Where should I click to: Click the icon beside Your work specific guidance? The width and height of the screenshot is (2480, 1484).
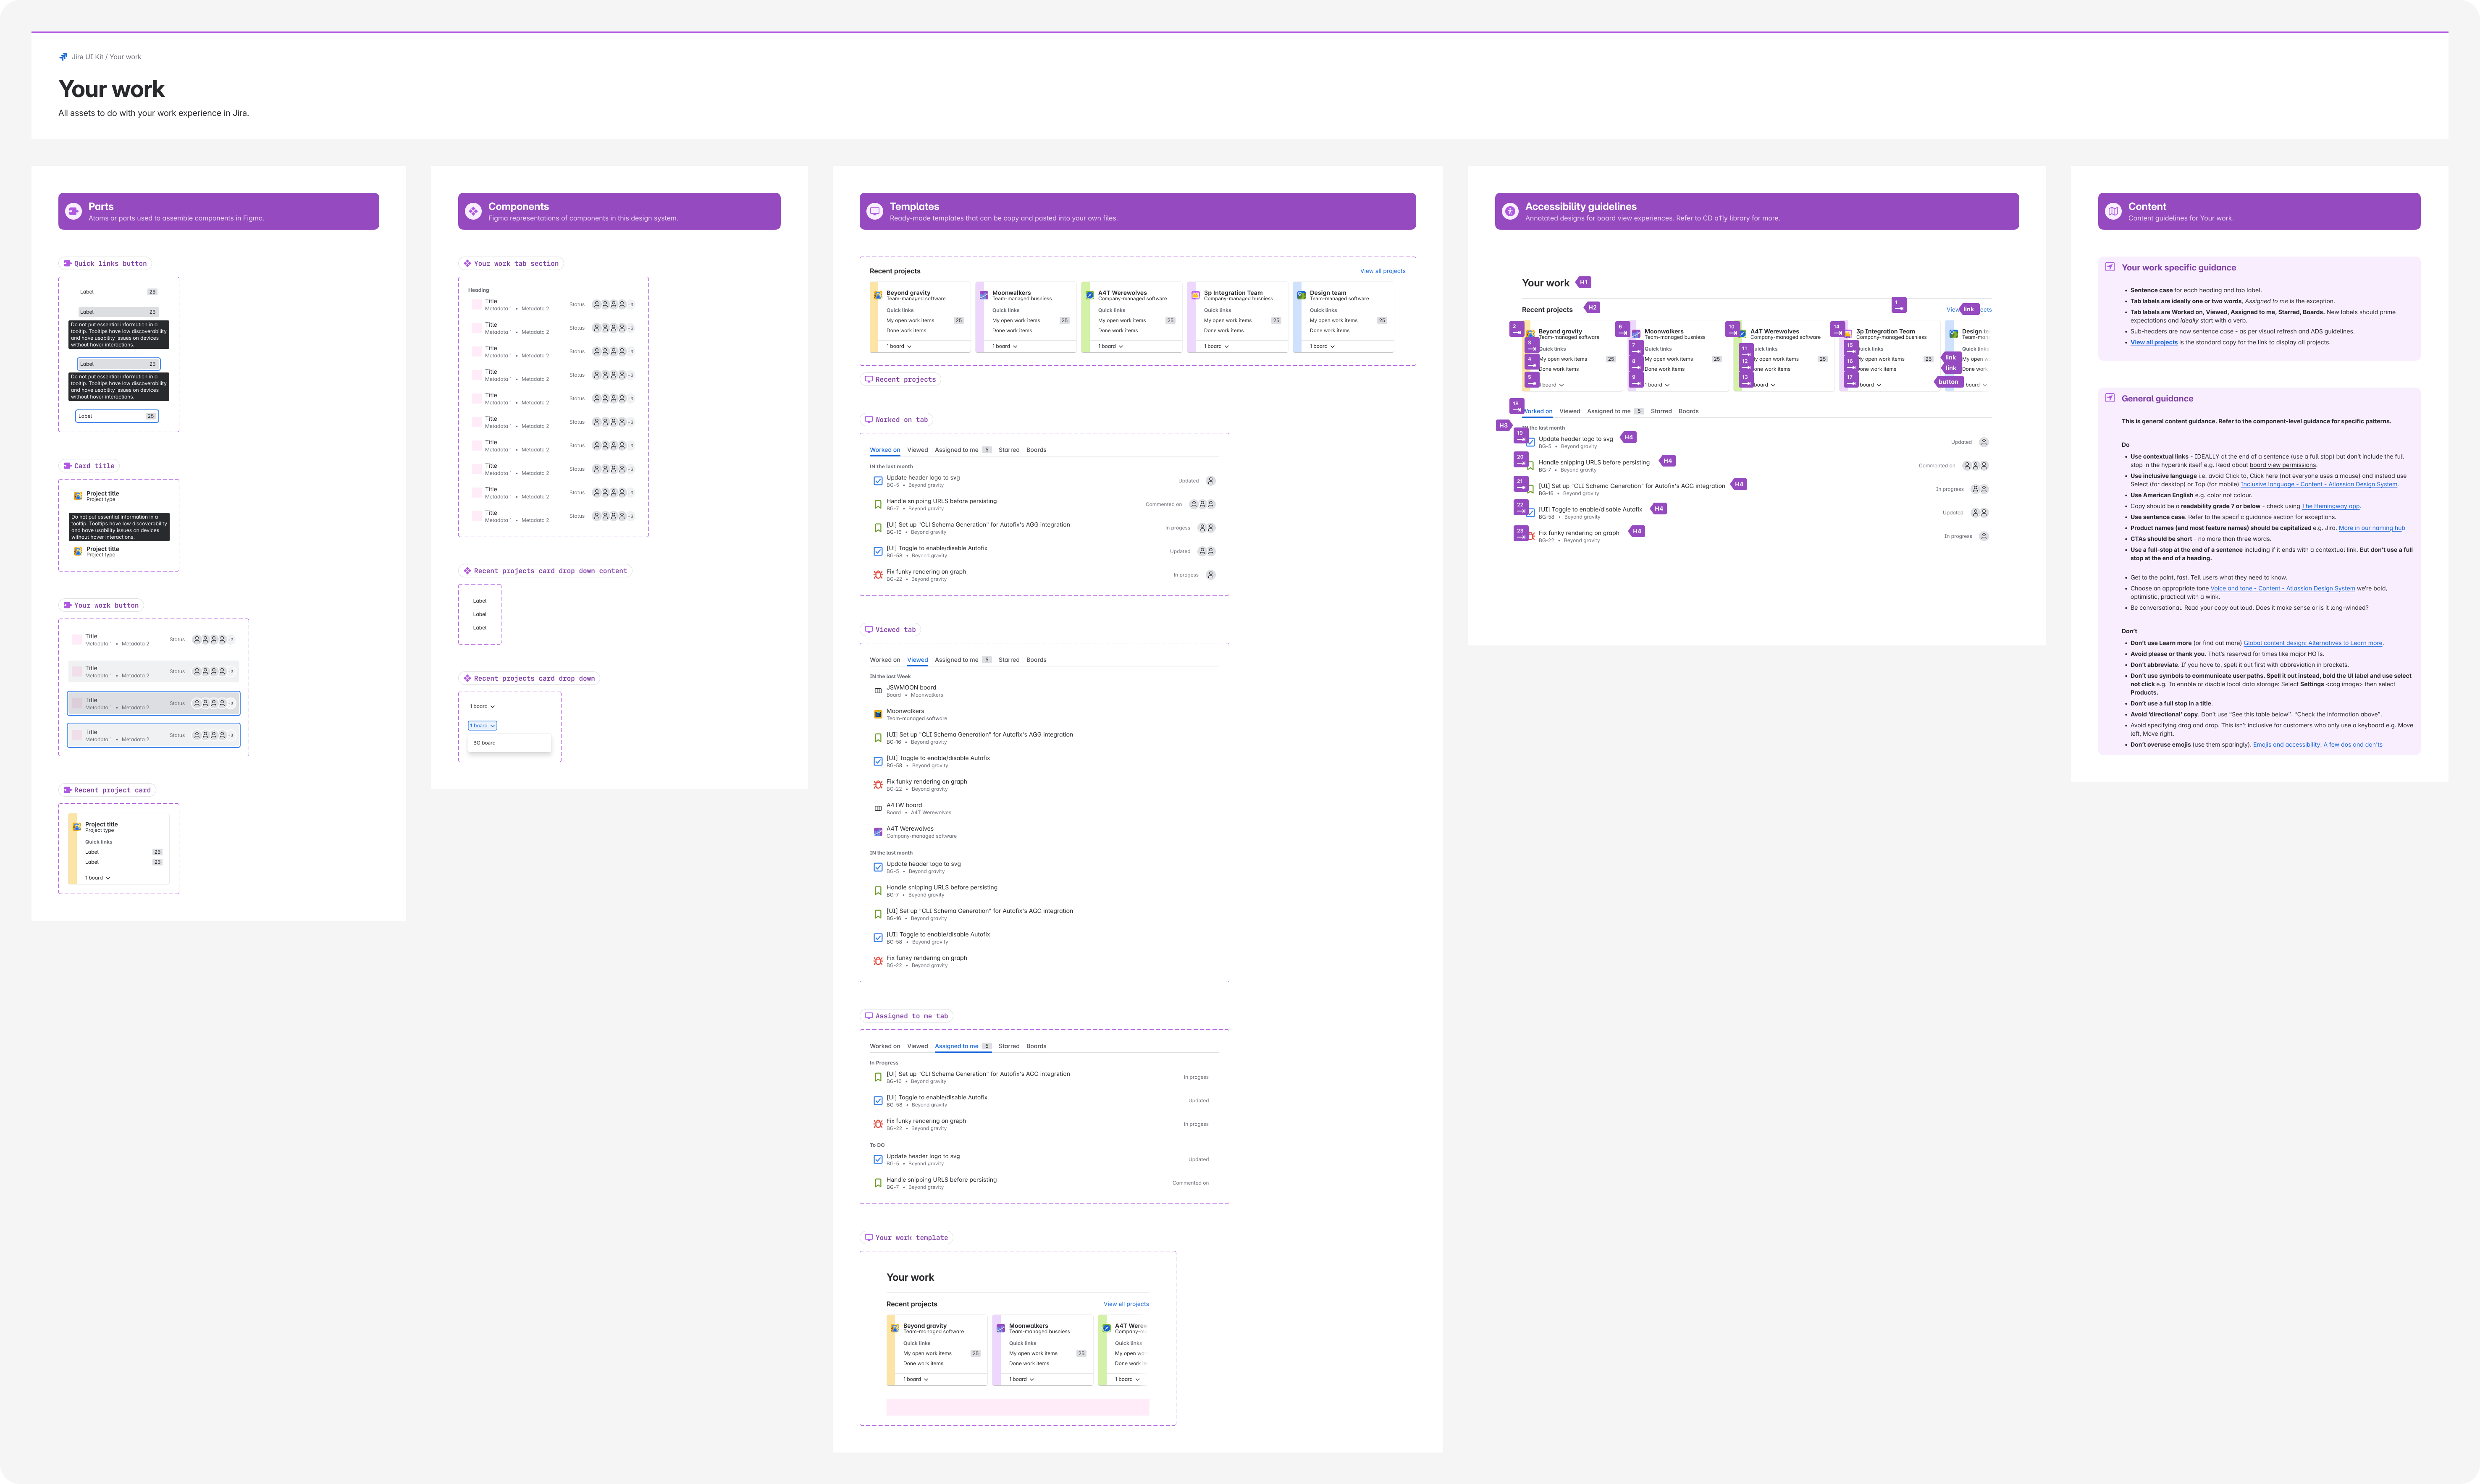pyautogui.click(x=2110, y=267)
